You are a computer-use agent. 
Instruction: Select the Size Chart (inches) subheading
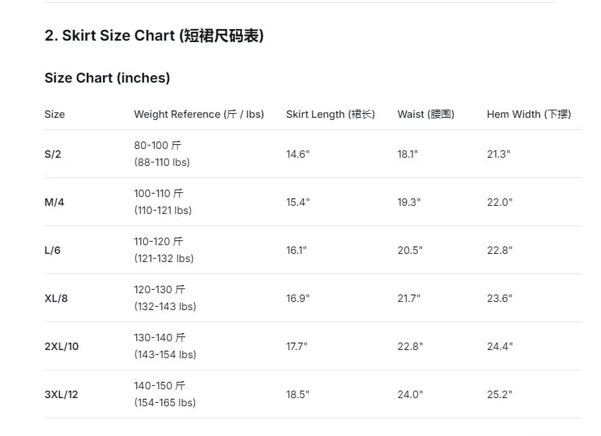(107, 78)
